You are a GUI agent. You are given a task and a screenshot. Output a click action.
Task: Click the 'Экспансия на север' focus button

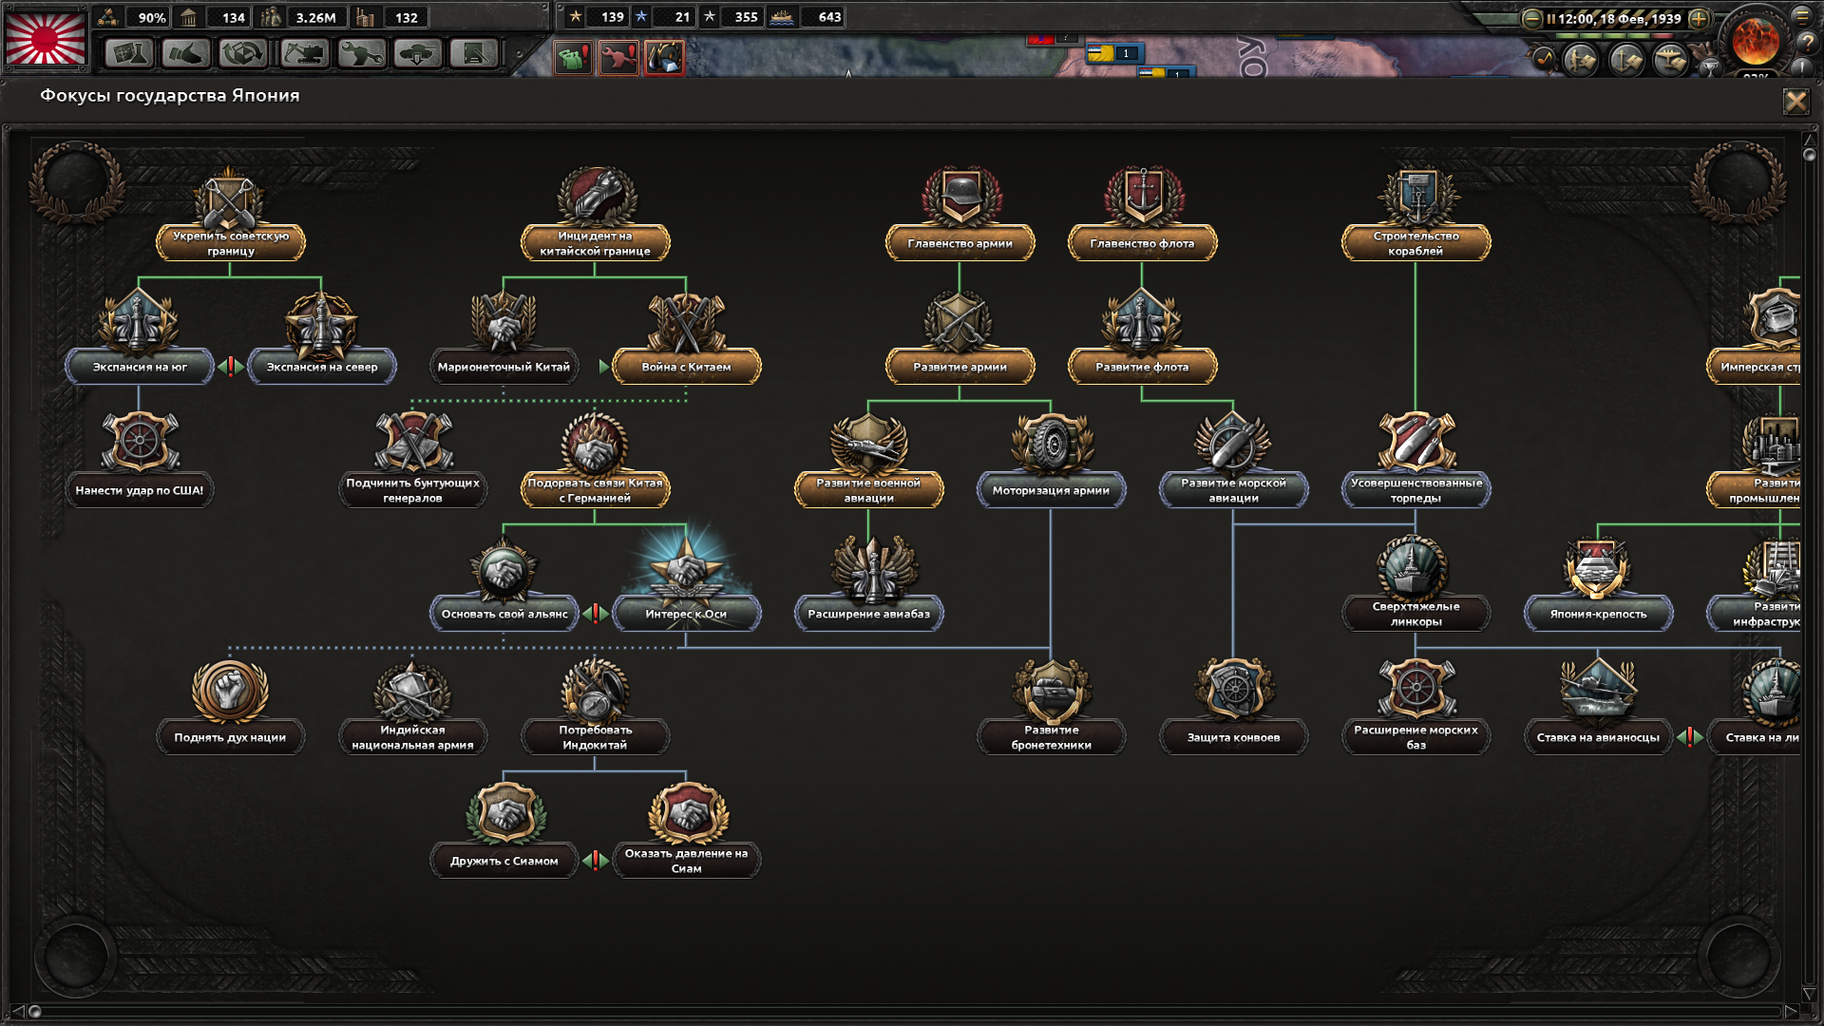tap(322, 367)
